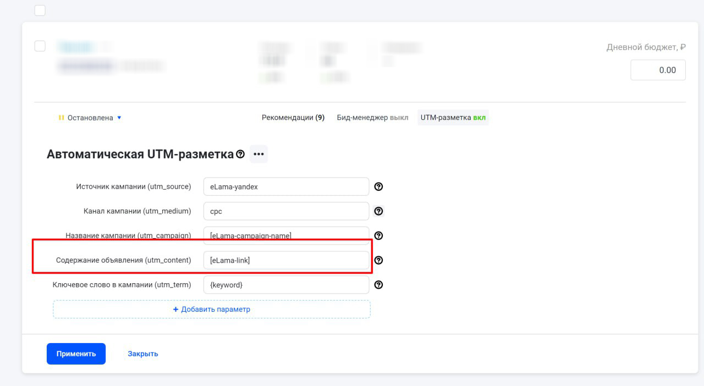Click the Дневной бюджет, ₽ label

point(646,47)
